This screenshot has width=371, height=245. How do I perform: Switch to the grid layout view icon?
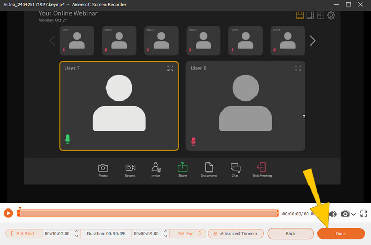321,15
